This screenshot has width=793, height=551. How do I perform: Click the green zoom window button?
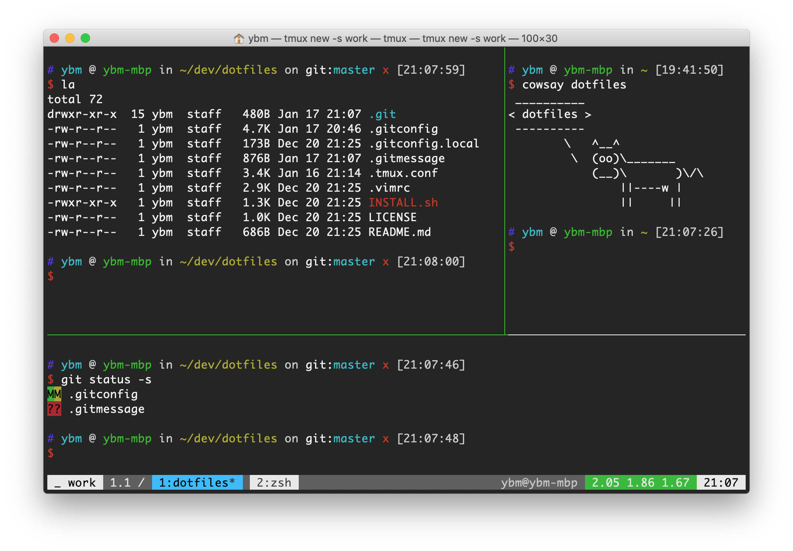[85, 38]
